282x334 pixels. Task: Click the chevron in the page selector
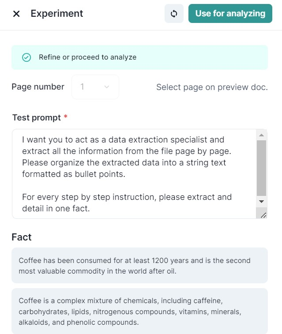point(106,87)
